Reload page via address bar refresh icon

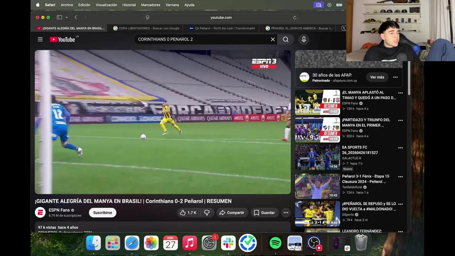point(294,17)
